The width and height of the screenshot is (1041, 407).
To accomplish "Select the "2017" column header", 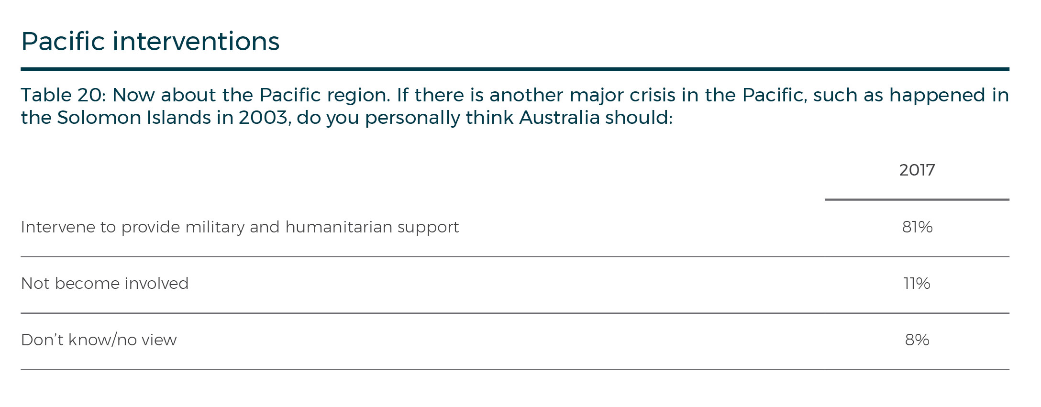I will click(917, 170).
